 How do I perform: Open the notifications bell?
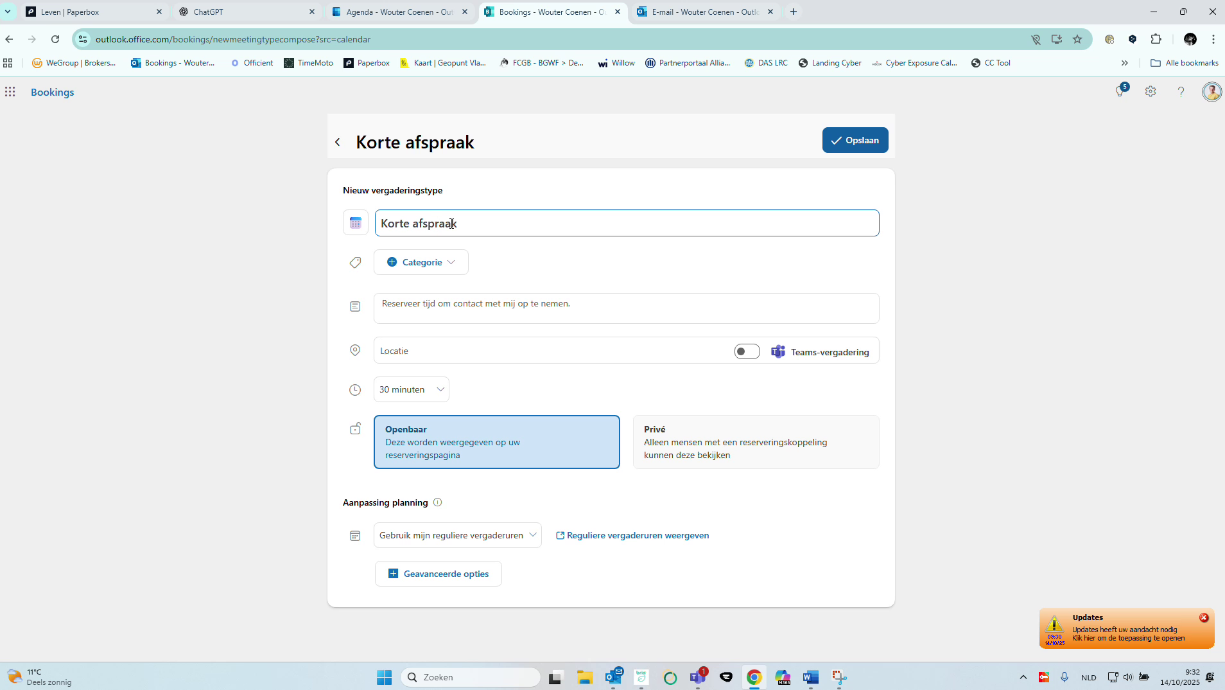[x=1120, y=92]
